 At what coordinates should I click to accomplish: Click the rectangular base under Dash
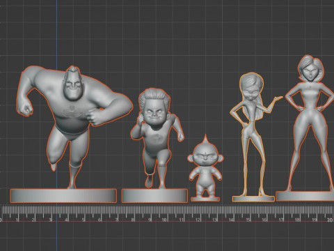154,196
